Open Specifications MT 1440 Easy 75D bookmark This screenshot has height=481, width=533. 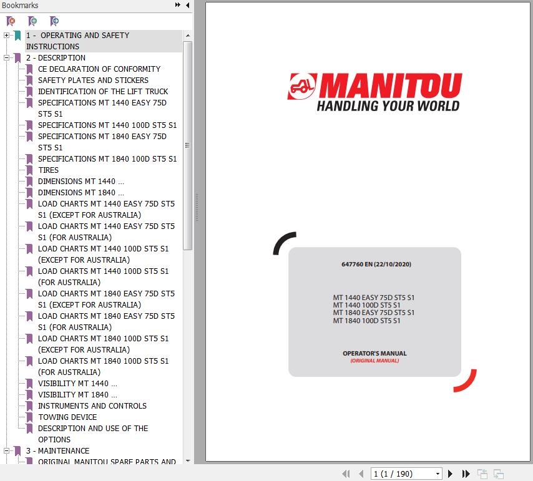[102, 108]
